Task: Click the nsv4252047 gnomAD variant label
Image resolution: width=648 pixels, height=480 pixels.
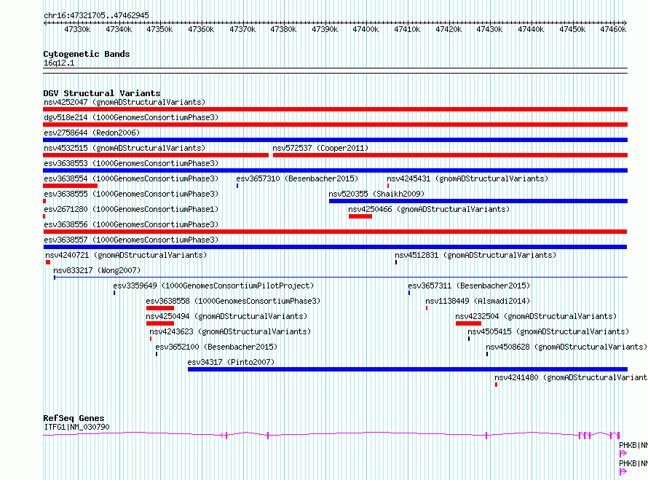Action: pos(125,102)
